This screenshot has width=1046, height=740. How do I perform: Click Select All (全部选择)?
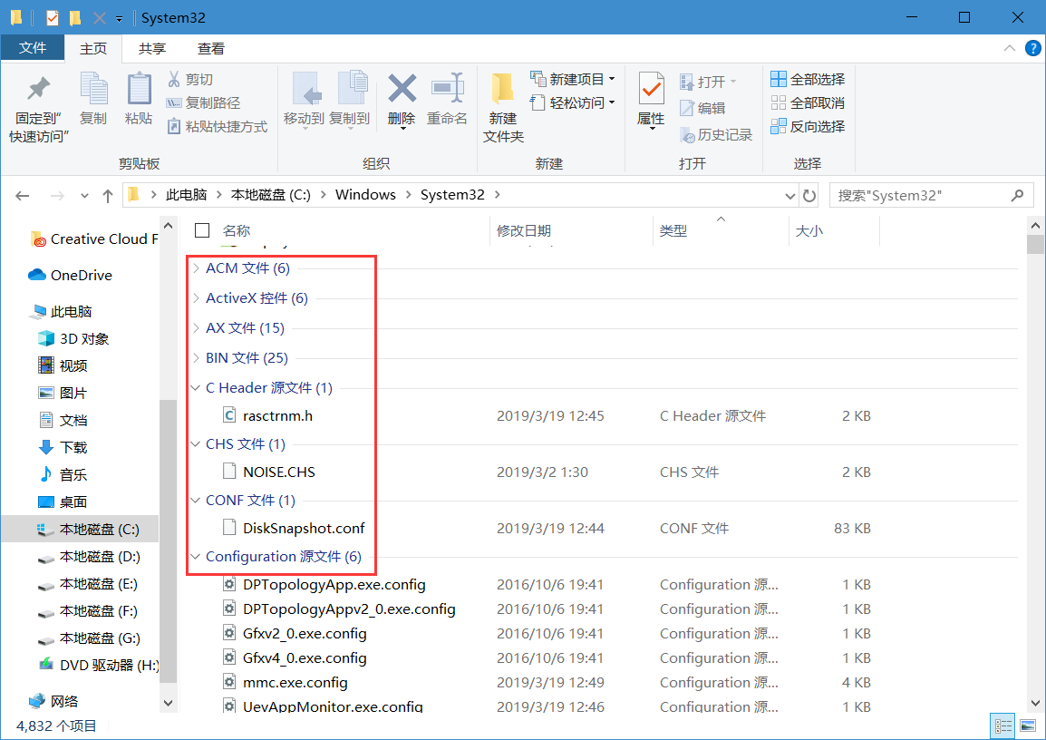pyautogui.click(x=808, y=79)
